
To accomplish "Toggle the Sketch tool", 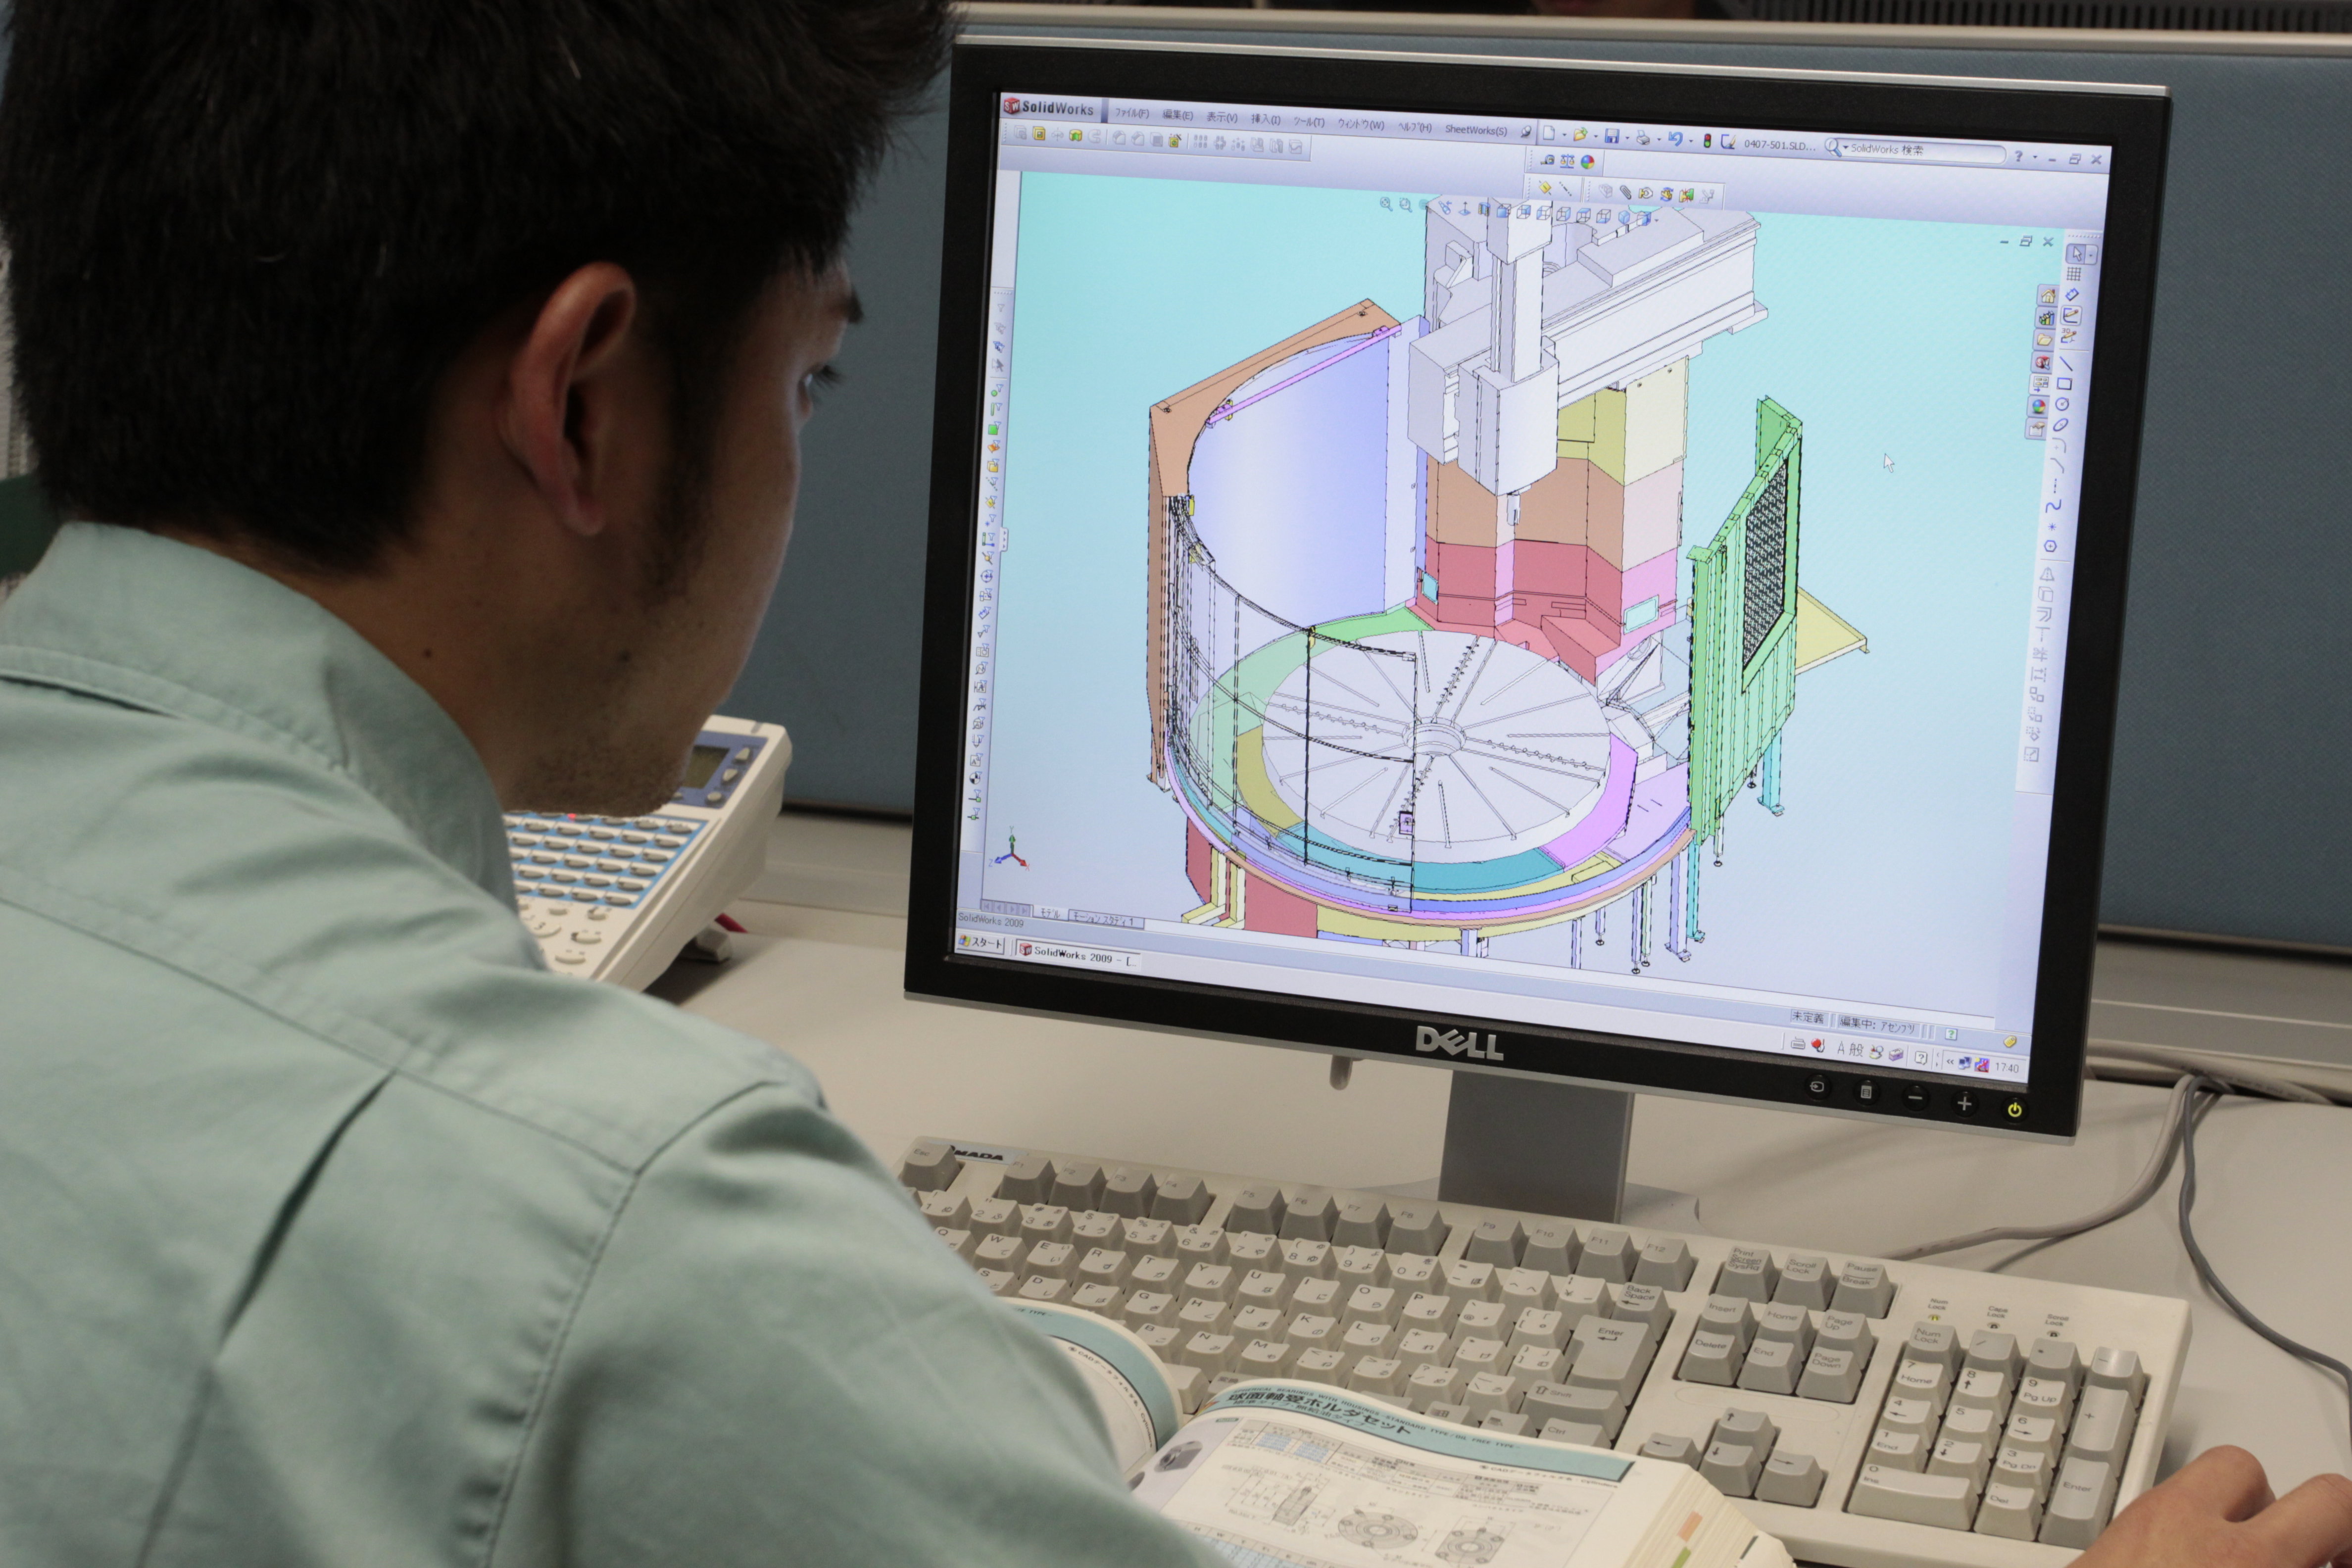I will click(x=2071, y=316).
